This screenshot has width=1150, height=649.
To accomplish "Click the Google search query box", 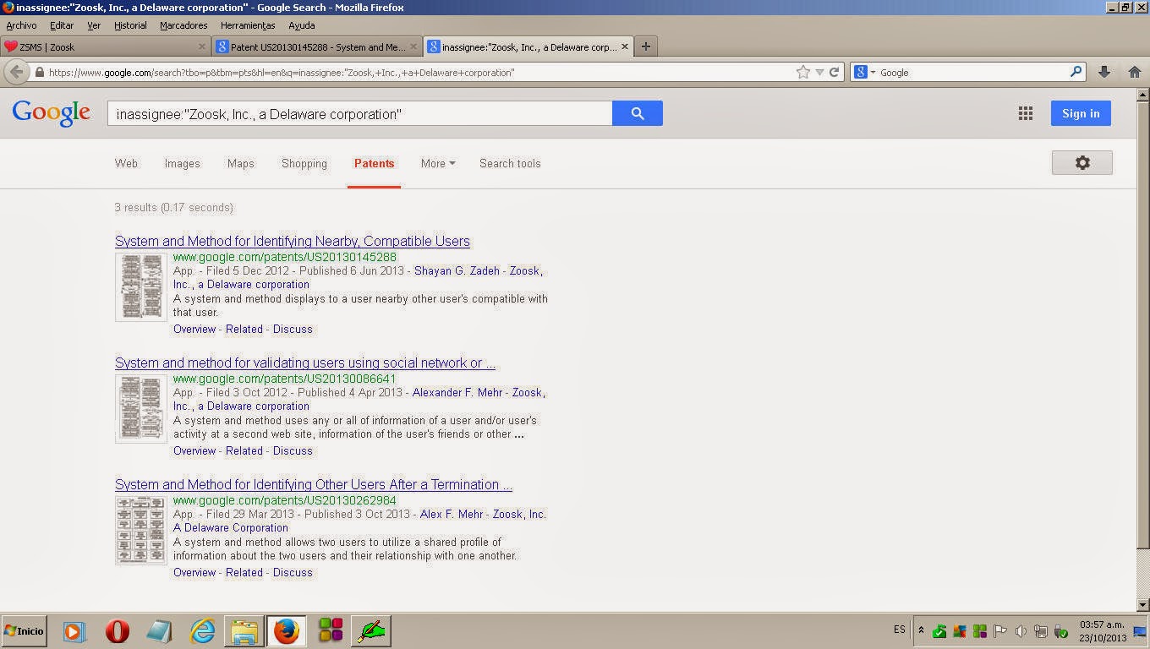I will click(x=359, y=113).
